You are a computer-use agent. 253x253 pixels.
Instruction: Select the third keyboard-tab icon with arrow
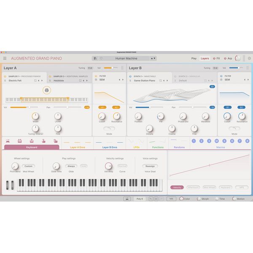click(32, 141)
